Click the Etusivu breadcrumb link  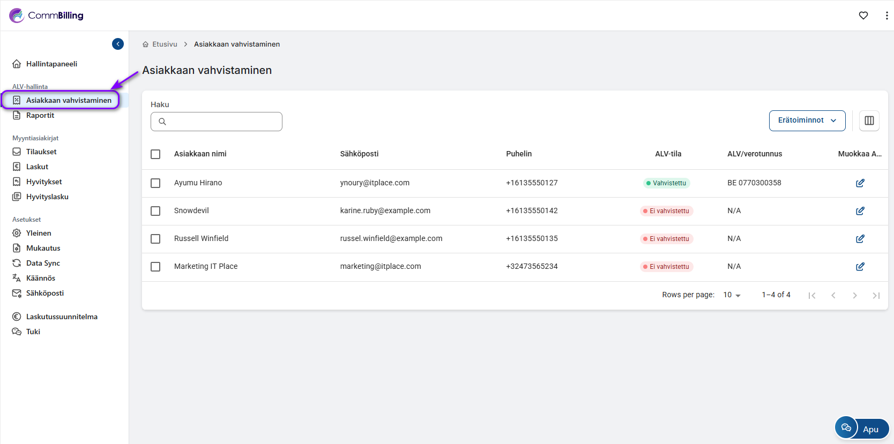[x=165, y=44]
